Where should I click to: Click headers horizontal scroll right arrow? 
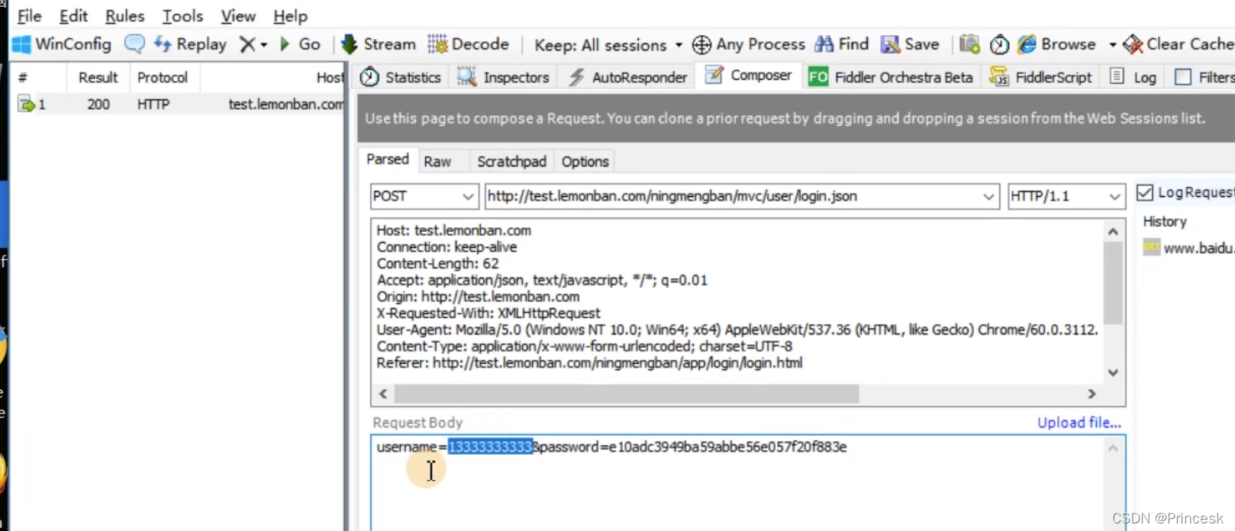pos(1092,394)
